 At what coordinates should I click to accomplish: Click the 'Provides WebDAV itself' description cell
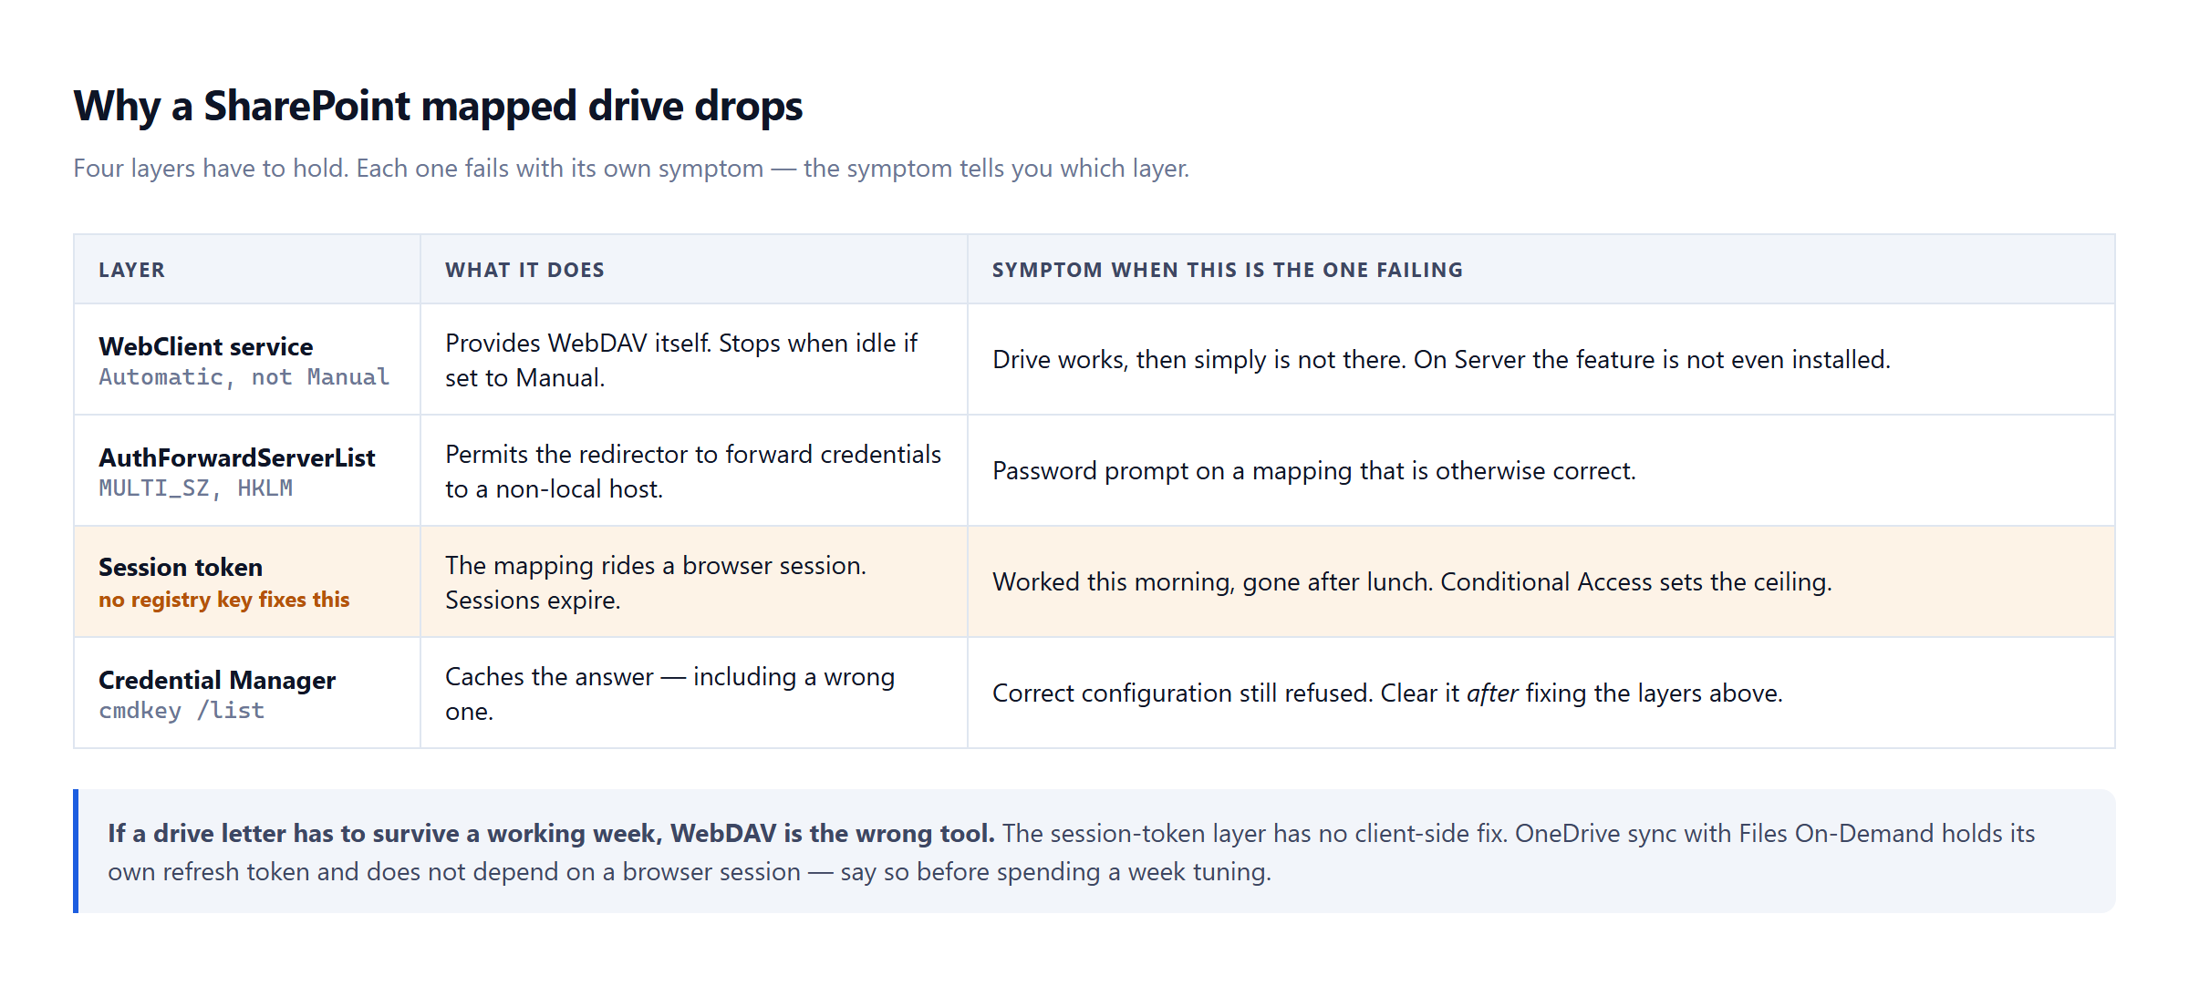693,360
